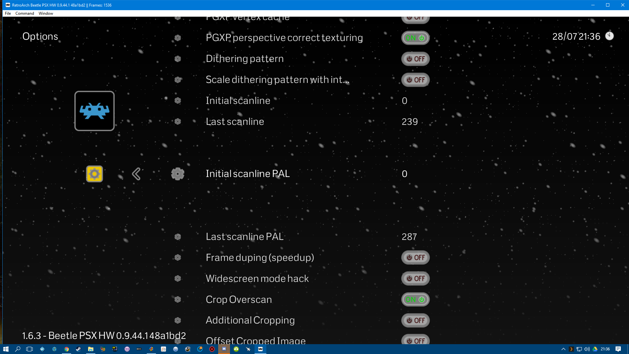Screen dimensions: 629x354
Task: Click the Initial scanline value 0
Action: pos(405,101)
